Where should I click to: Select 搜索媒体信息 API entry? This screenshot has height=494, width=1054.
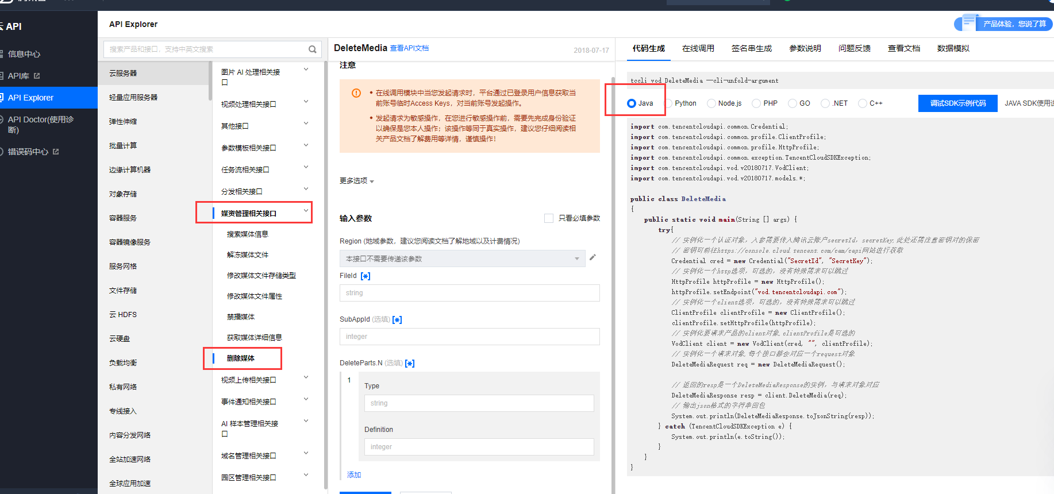point(248,234)
